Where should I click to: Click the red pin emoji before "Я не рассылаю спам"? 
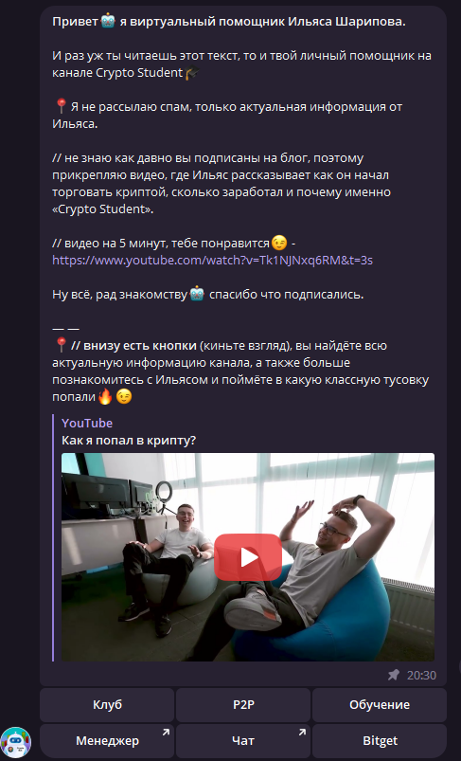pyautogui.click(x=61, y=106)
